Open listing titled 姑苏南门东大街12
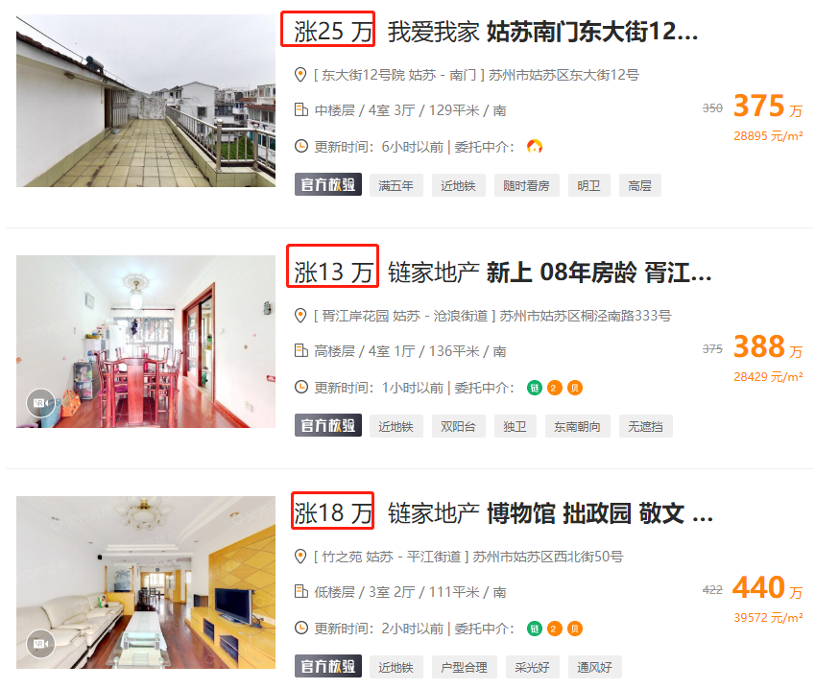 [x=591, y=31]
